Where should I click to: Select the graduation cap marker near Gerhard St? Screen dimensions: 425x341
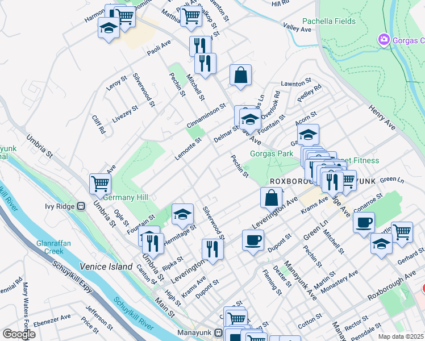(x=382, y=244)
